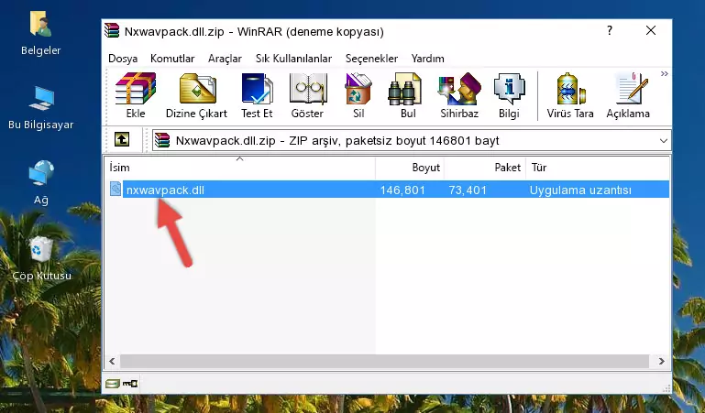705x413 pixels.
Task: Select the nxwavpack.dll file name
Action: (x=165, y=190)
